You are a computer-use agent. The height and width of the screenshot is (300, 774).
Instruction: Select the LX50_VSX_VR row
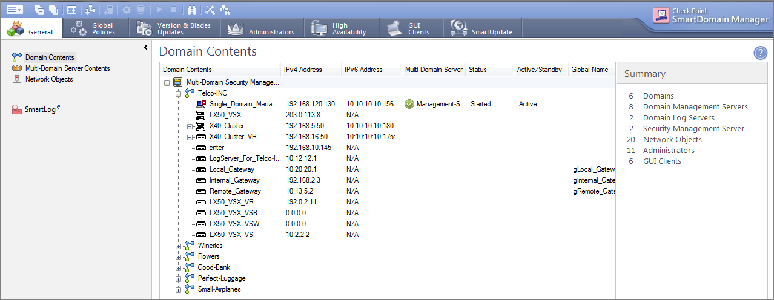click(388, 202)
